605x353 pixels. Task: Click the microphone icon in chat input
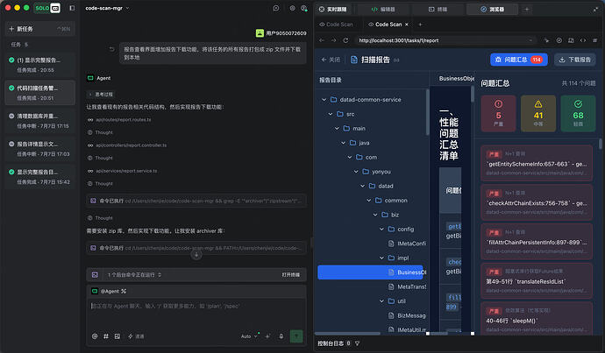[x=281, y=336]
